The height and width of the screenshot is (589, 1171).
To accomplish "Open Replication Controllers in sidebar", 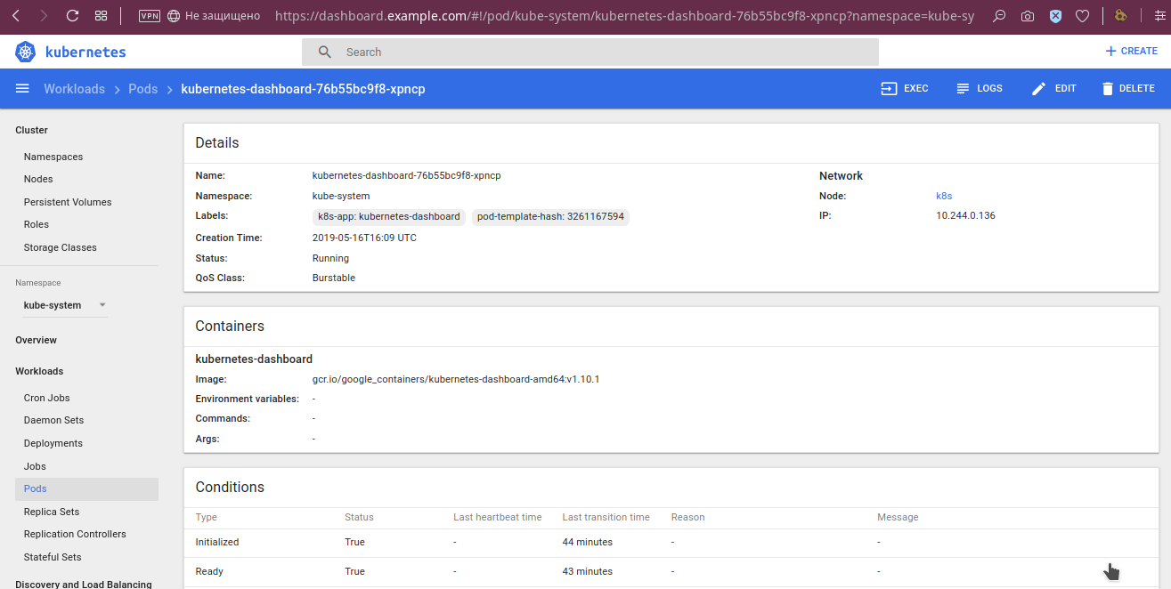I will (x=75, y=534).
